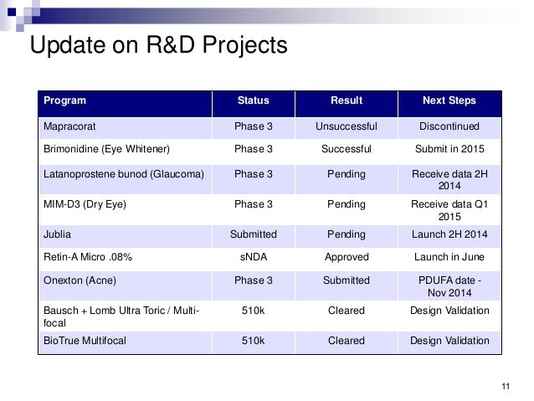Click 'Receive data Q1 2015' cell
Image resolution: width=534 pixels, height=401 pixels.
pyautogui.click(x=449, y=210)
